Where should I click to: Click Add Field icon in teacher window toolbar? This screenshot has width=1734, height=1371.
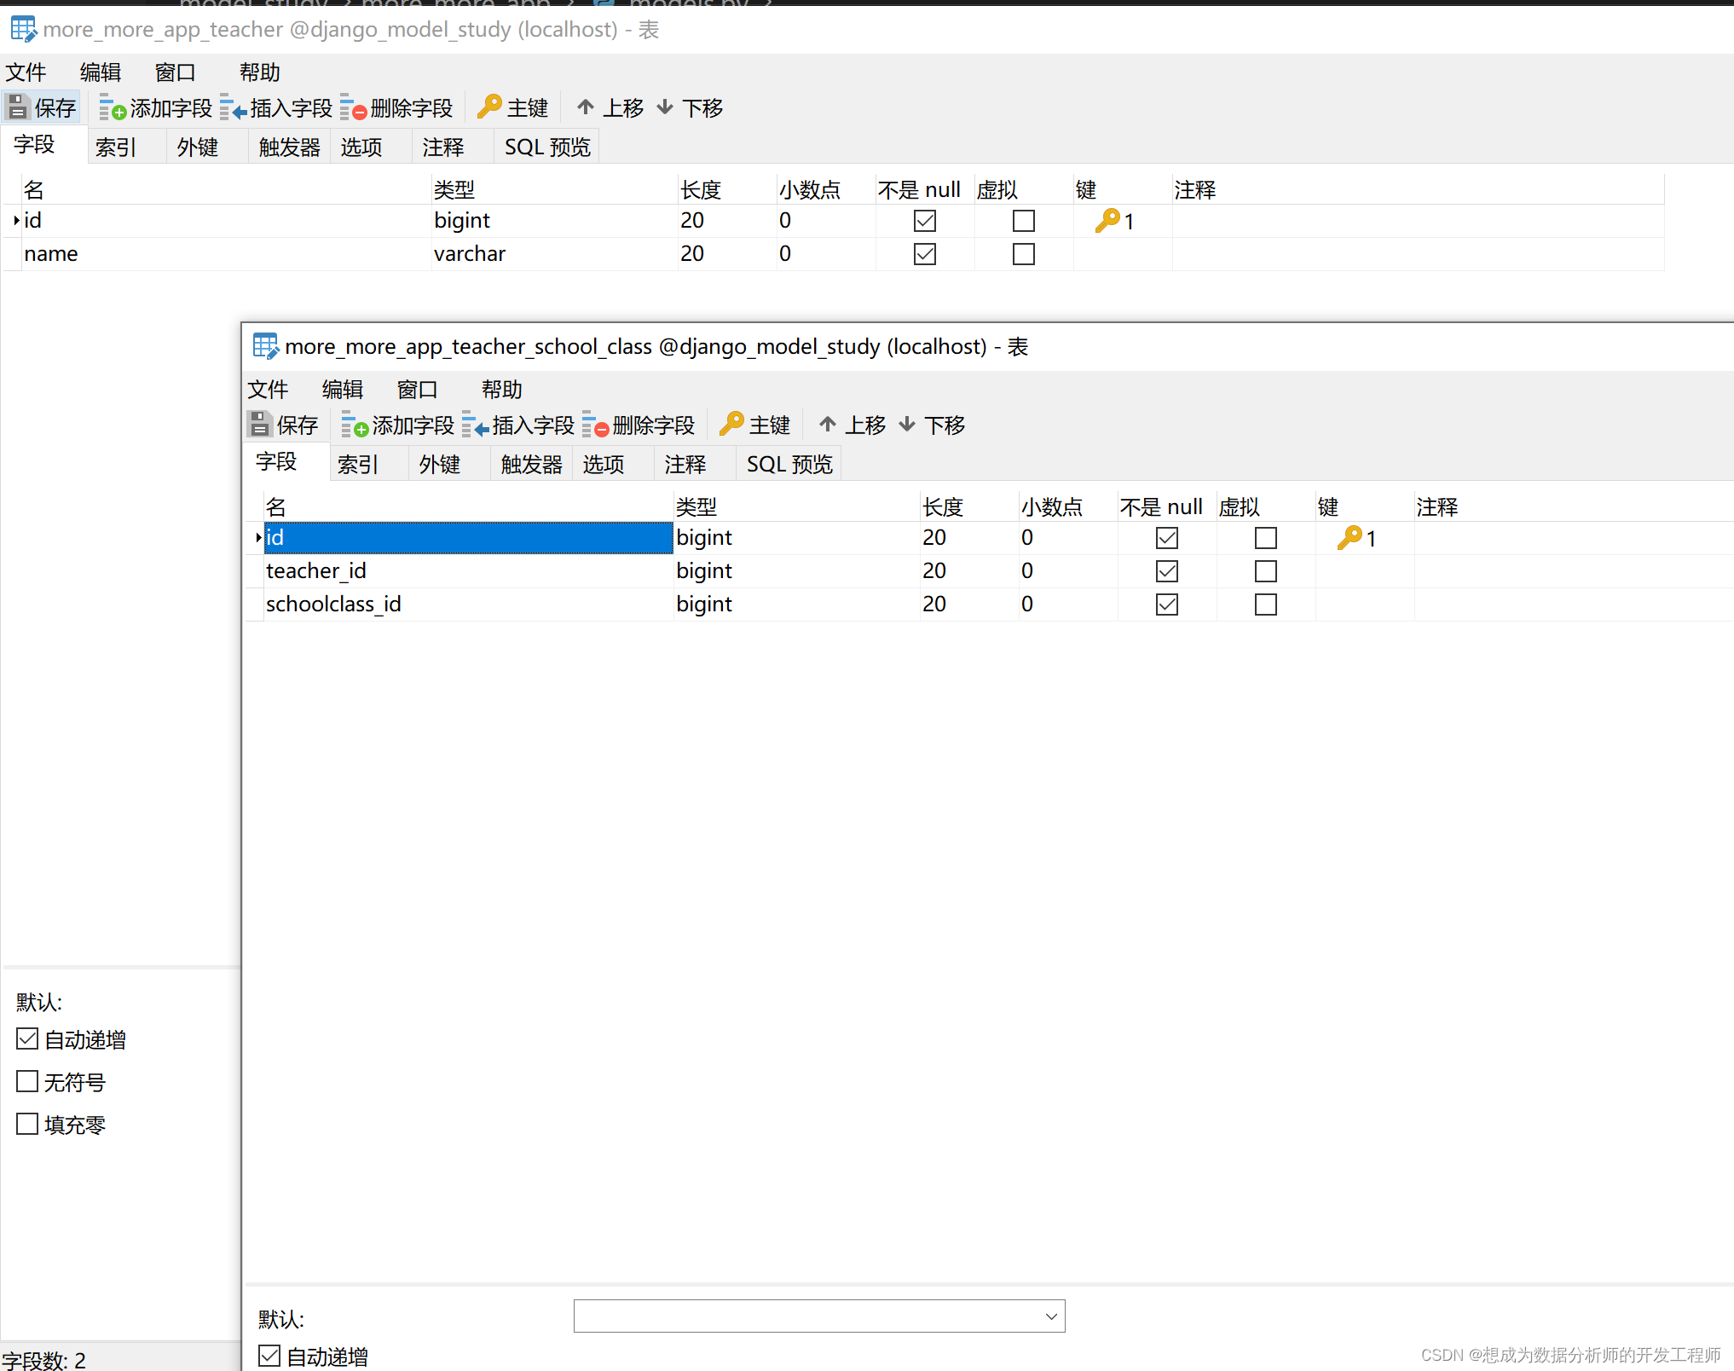(x=113, y=108)
